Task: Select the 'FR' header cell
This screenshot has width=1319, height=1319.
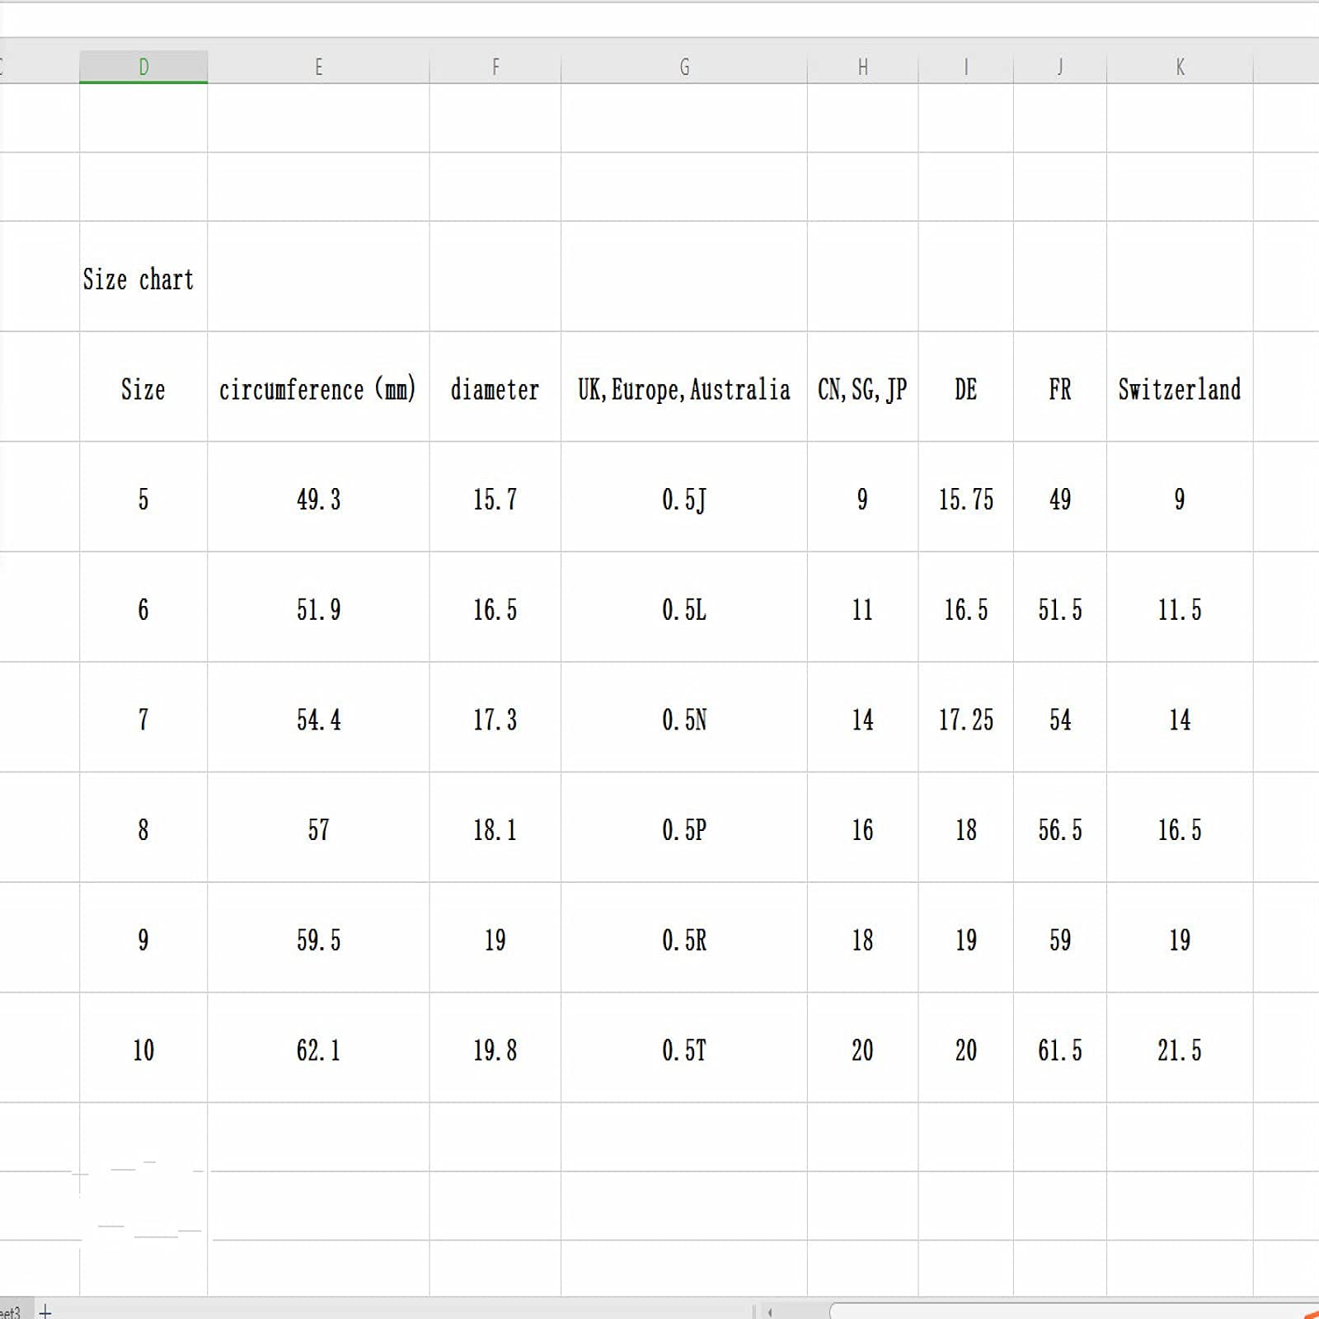Action: [x=1060, y=387]
